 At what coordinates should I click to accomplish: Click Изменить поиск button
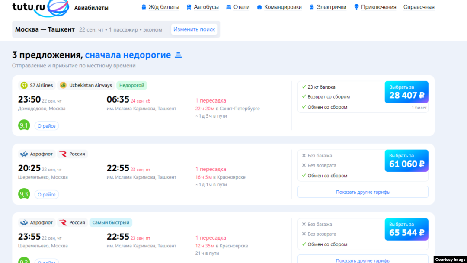click(x=194, y=29)
